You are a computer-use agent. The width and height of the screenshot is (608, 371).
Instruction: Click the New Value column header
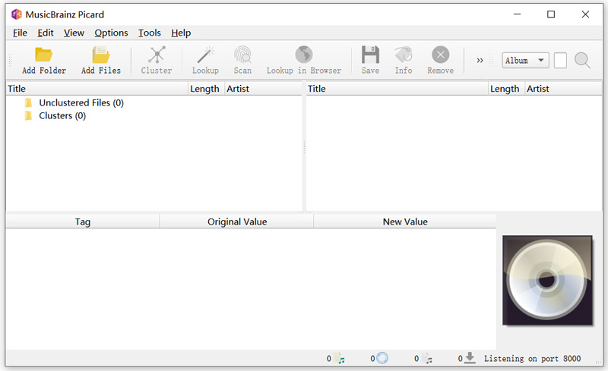(405, 222)
